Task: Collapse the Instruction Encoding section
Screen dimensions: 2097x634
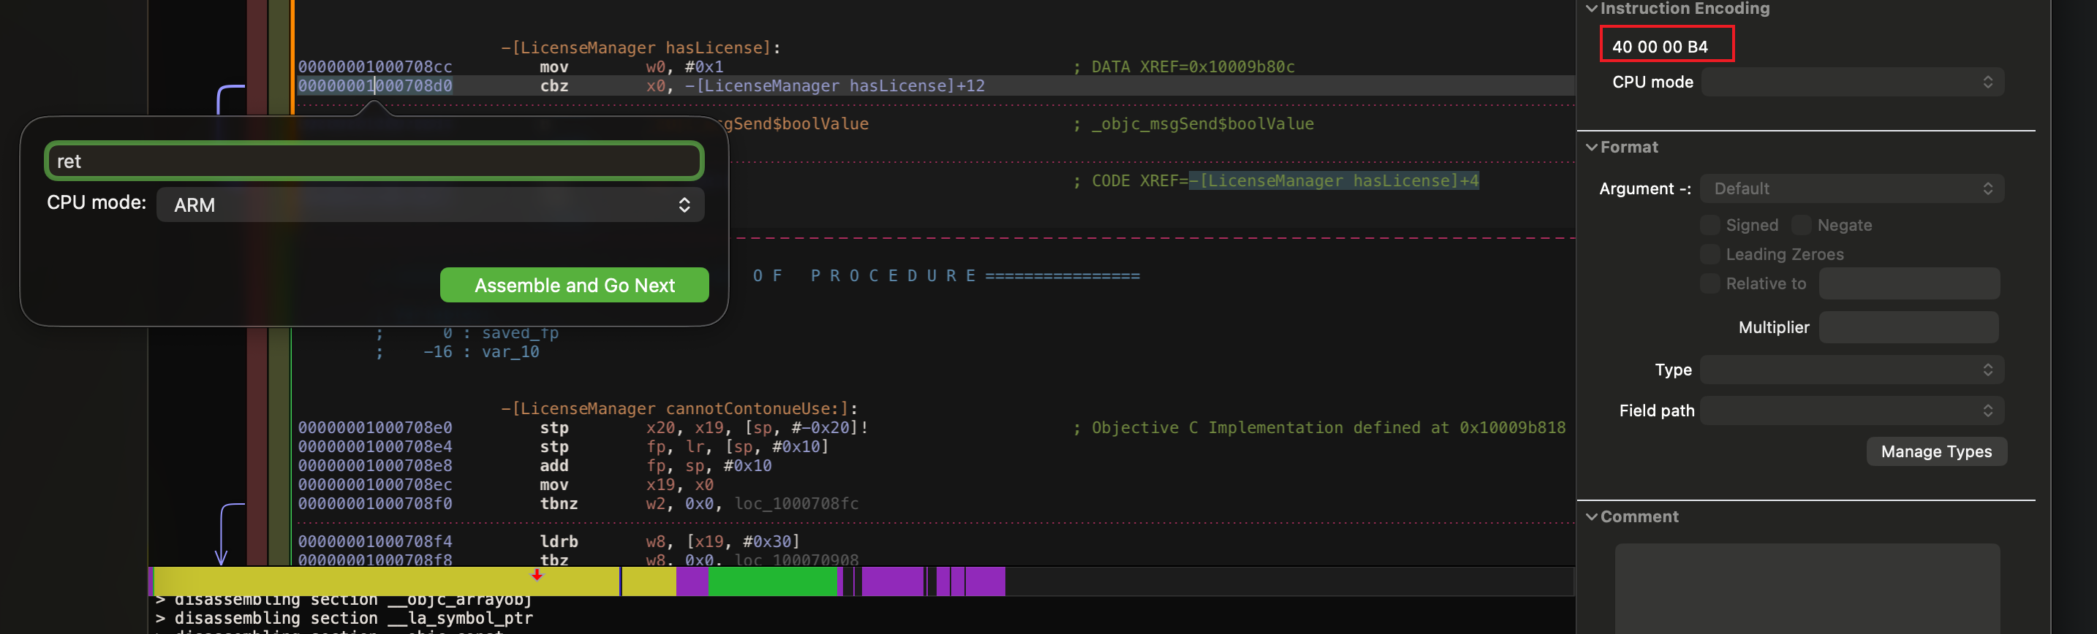Action: tap(1592, 9)
